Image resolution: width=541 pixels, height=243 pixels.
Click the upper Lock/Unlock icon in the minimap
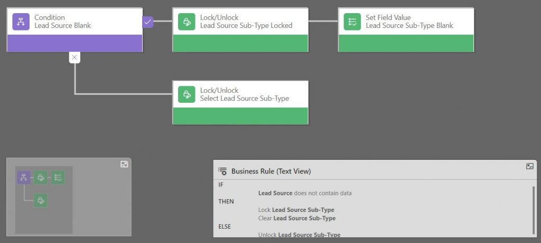(41, 178)
